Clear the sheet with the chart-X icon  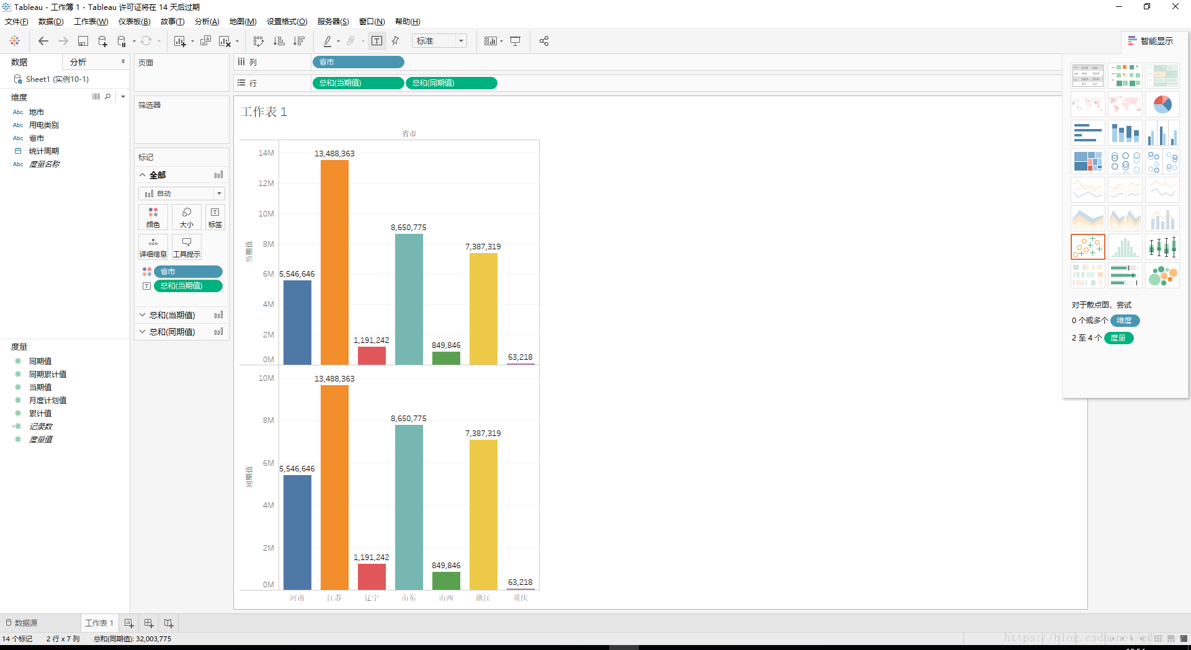(225, 41)
